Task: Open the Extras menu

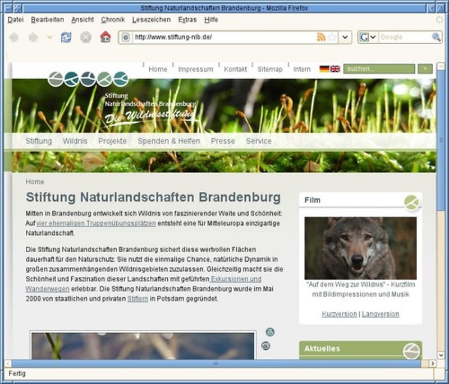Action: coord(187,20)
